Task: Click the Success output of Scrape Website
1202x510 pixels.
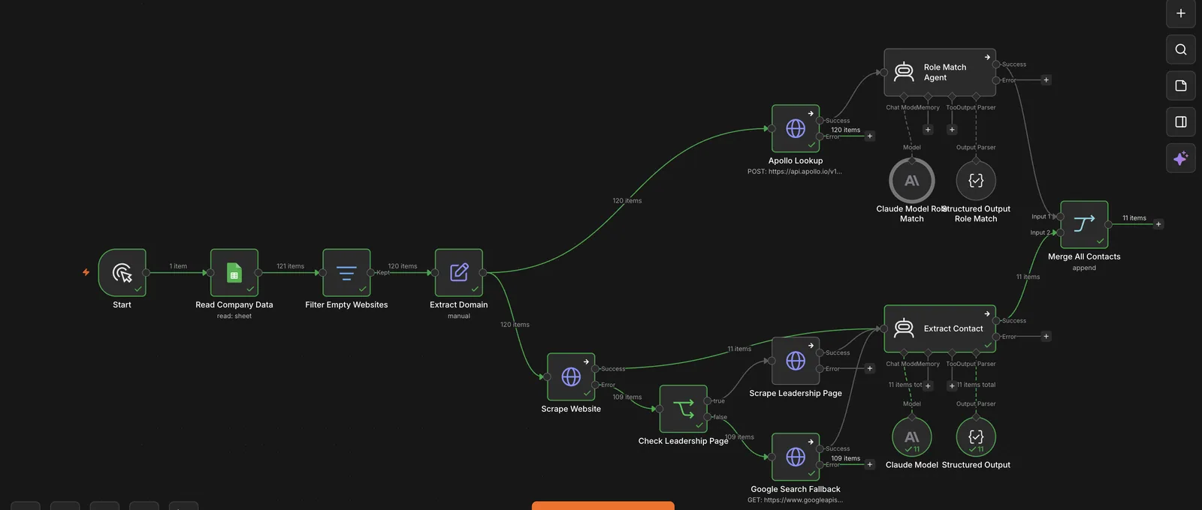Action: 595,368
